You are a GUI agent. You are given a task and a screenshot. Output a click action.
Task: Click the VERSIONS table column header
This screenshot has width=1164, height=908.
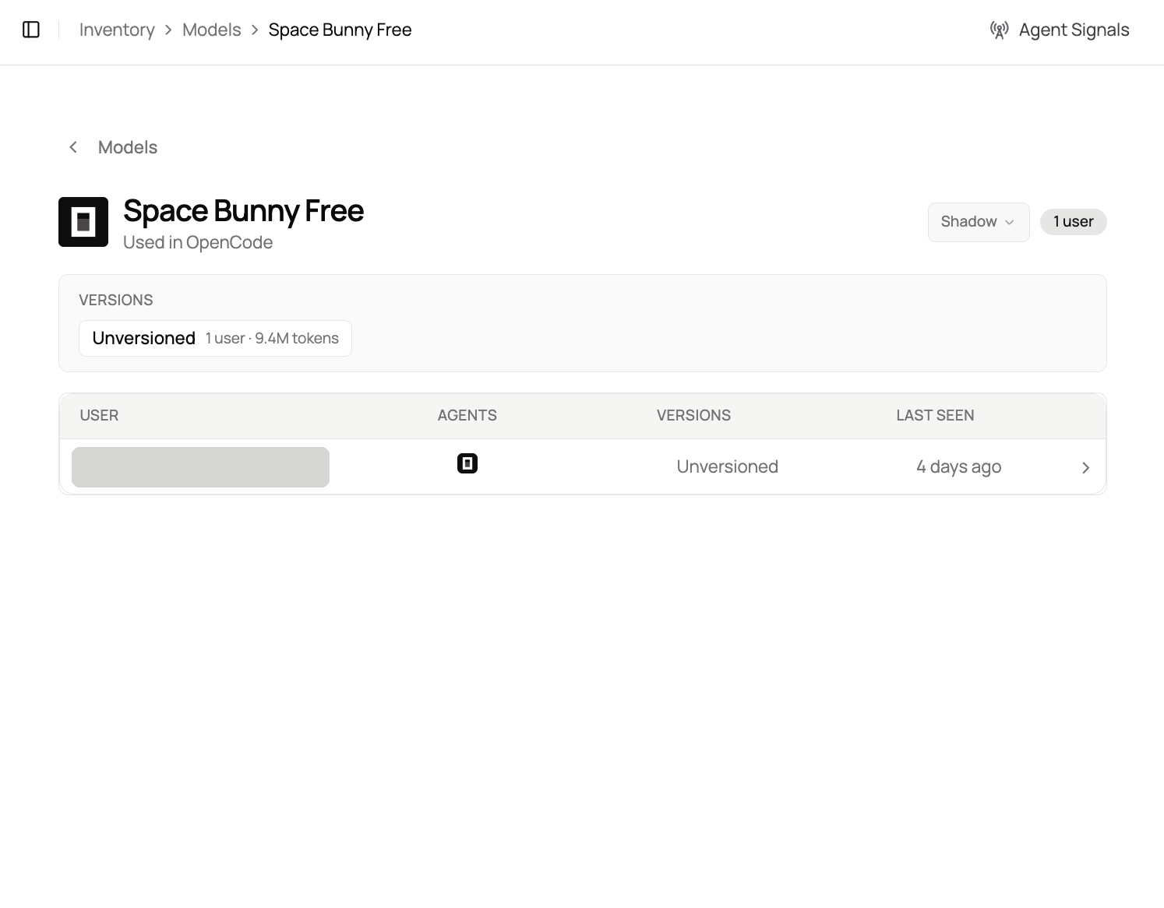point(693,415)
